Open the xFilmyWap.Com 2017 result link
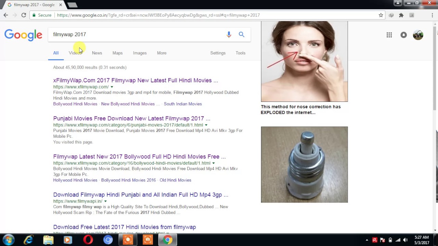438x246 pixels. pos(136,80)
